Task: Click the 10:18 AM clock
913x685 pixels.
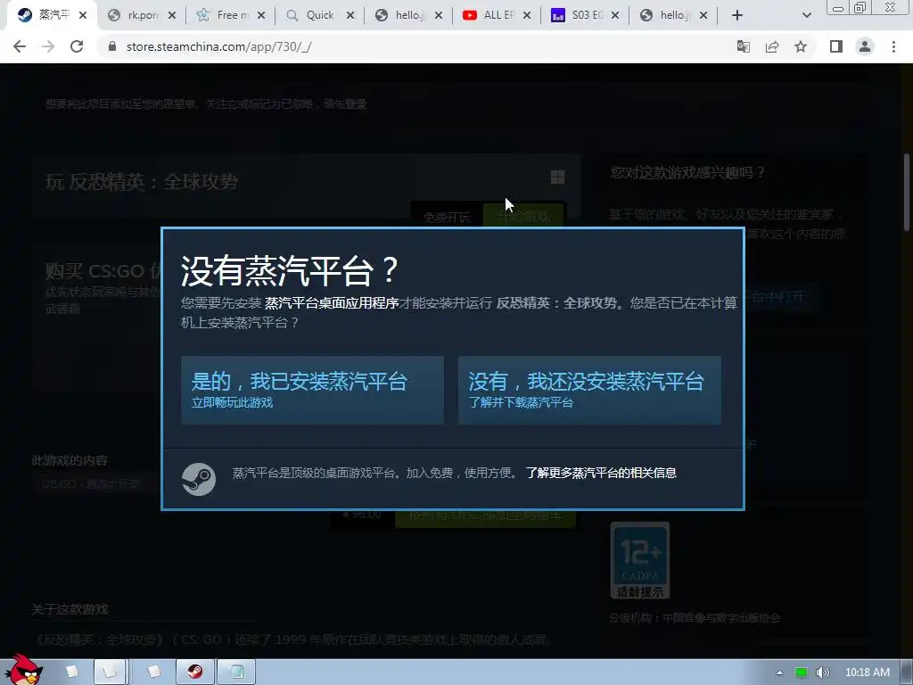Action: [x=867, y=673]
